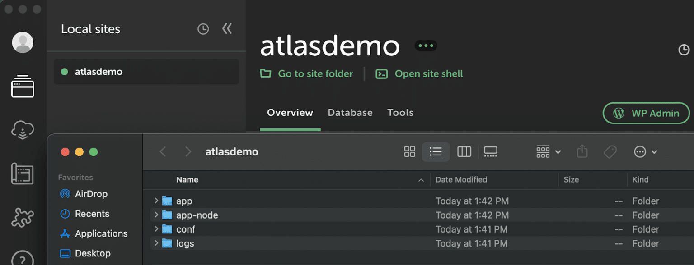Screen dimensions: 694x265
Task: Open the Finder group-by dropdown
Action: coord(548,152)
